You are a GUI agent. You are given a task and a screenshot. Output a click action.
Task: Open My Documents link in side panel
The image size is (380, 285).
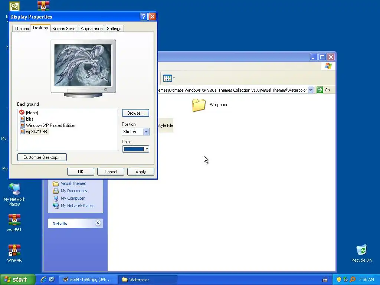pyautogui.click(x=74, y=191)
